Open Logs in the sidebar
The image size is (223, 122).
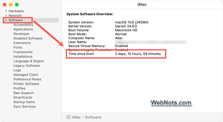tap(17, 70)
